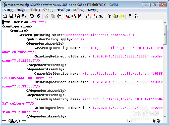This screenshot has height=125, width=169.
Task: Click the Help question mark icon
Action: (x=130, y=16)
